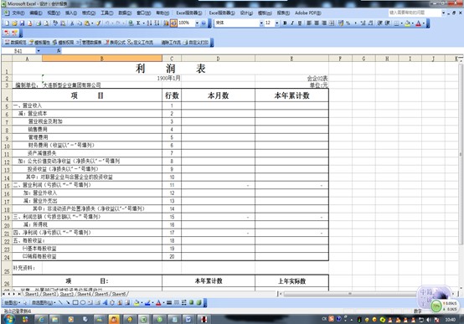This screenshot has height=324, width=464.
Task: Expand the zoom 100% dropdown
Action: pos(197,23)
